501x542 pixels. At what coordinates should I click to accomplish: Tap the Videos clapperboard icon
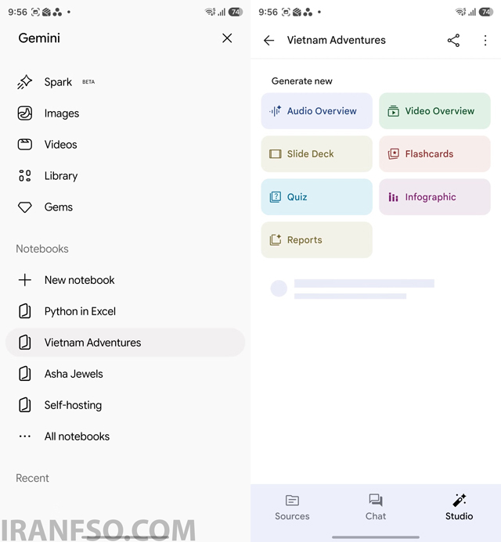click(x=24, y=145)
